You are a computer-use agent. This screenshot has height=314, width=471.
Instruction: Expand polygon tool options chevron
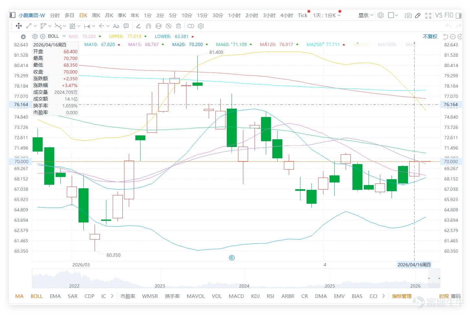(x=50, y=26)
